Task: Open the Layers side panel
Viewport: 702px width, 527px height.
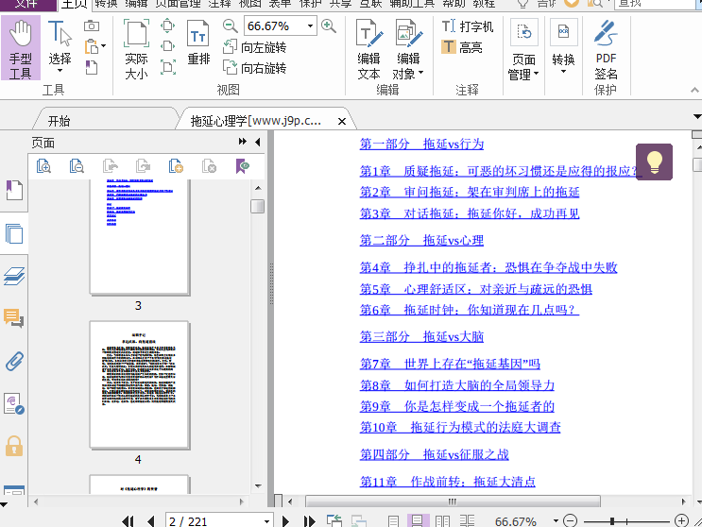Action: pos(14,276)
